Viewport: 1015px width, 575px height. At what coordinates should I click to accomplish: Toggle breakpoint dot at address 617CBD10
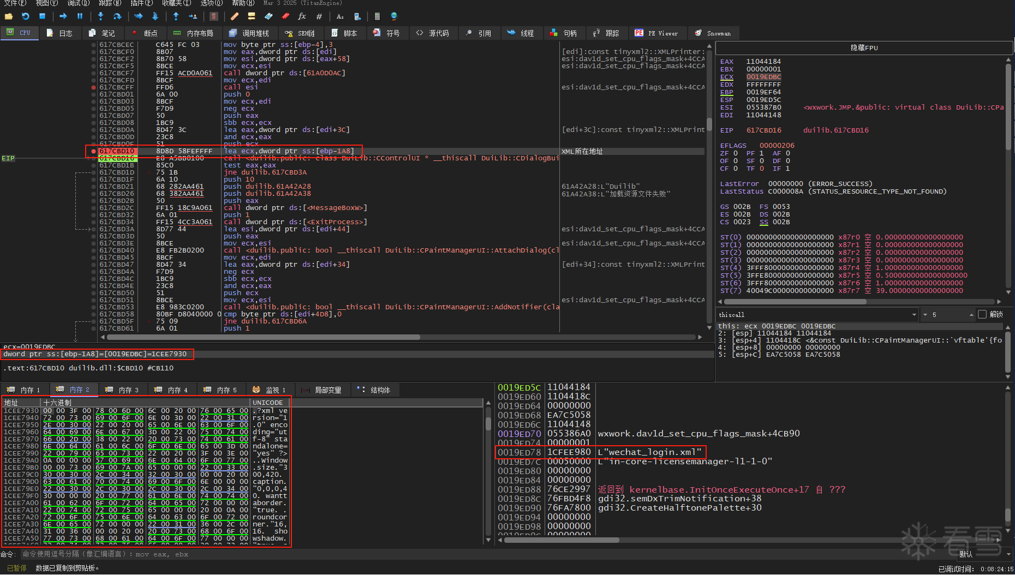click(94, 151)
